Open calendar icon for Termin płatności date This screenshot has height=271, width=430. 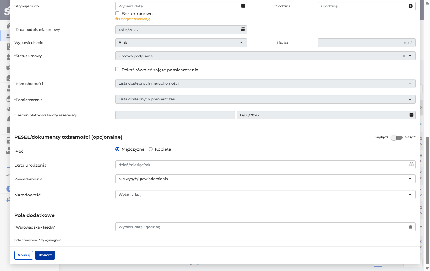click(x=412, y=115)
